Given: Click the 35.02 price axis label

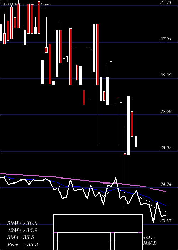Looking at the screenshot, I should (x=166, y=147).
